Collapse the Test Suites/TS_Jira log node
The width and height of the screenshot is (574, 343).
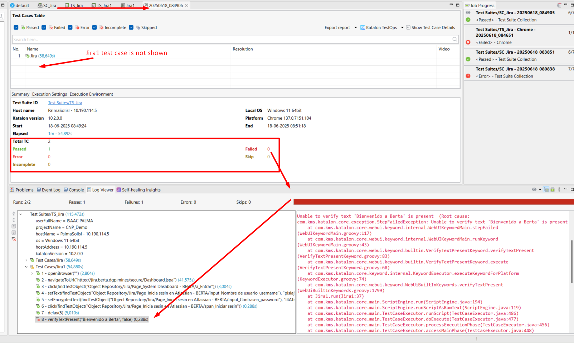21,214
